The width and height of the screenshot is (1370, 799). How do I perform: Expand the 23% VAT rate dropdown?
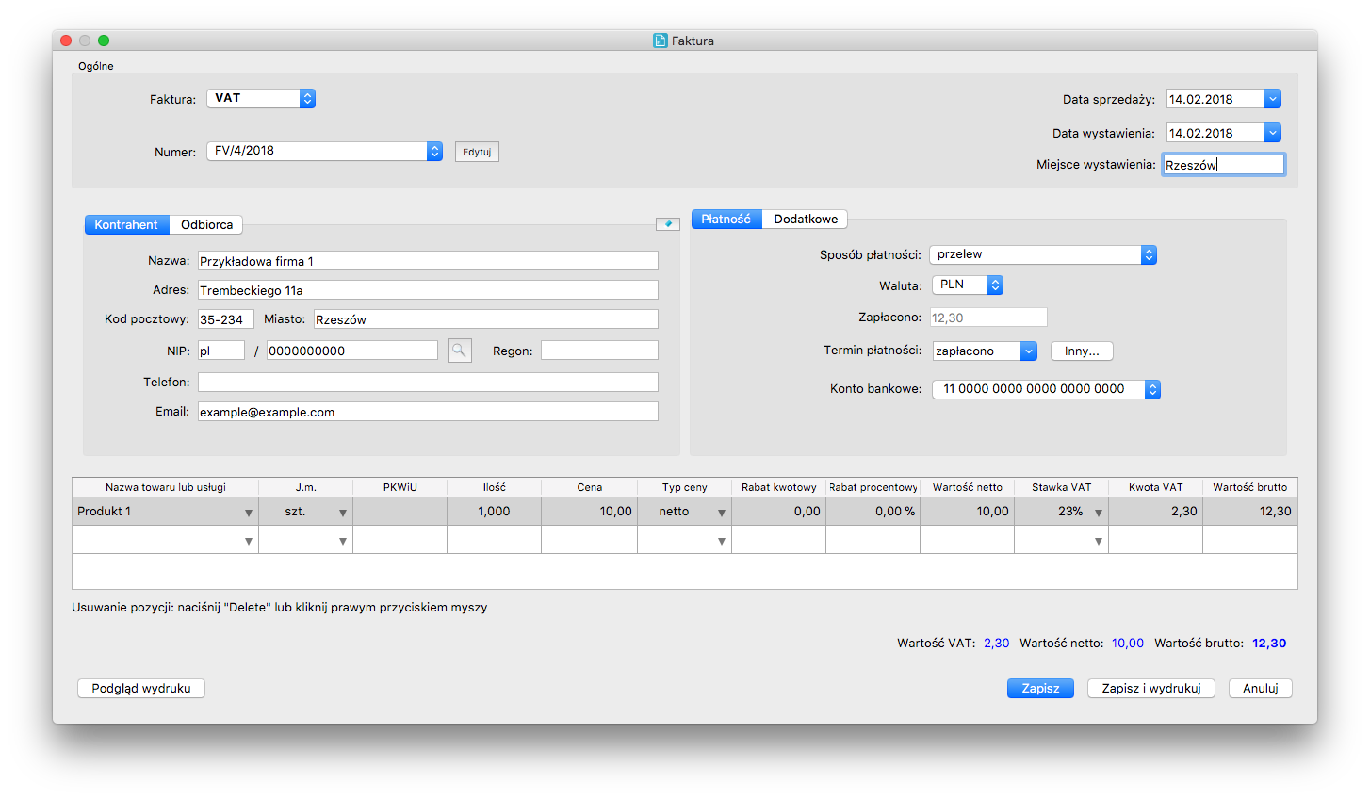(x=1099, y=513)
